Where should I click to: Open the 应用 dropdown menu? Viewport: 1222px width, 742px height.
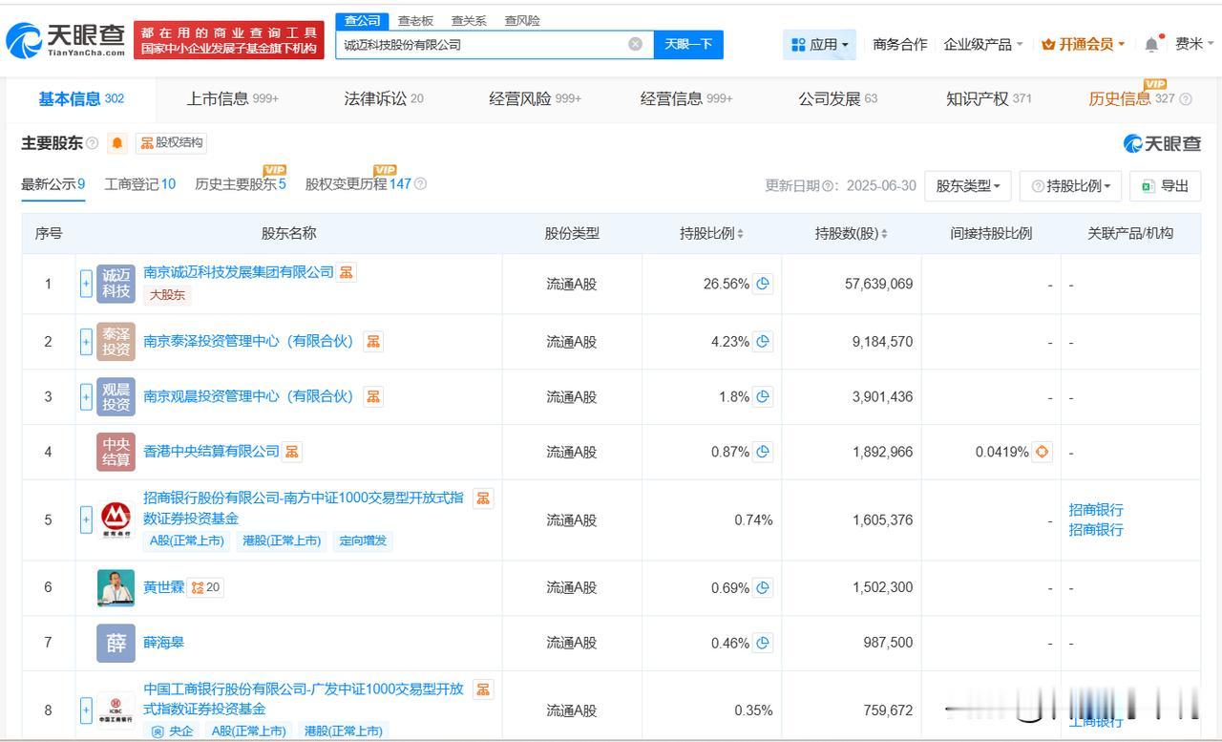[820, 44]
